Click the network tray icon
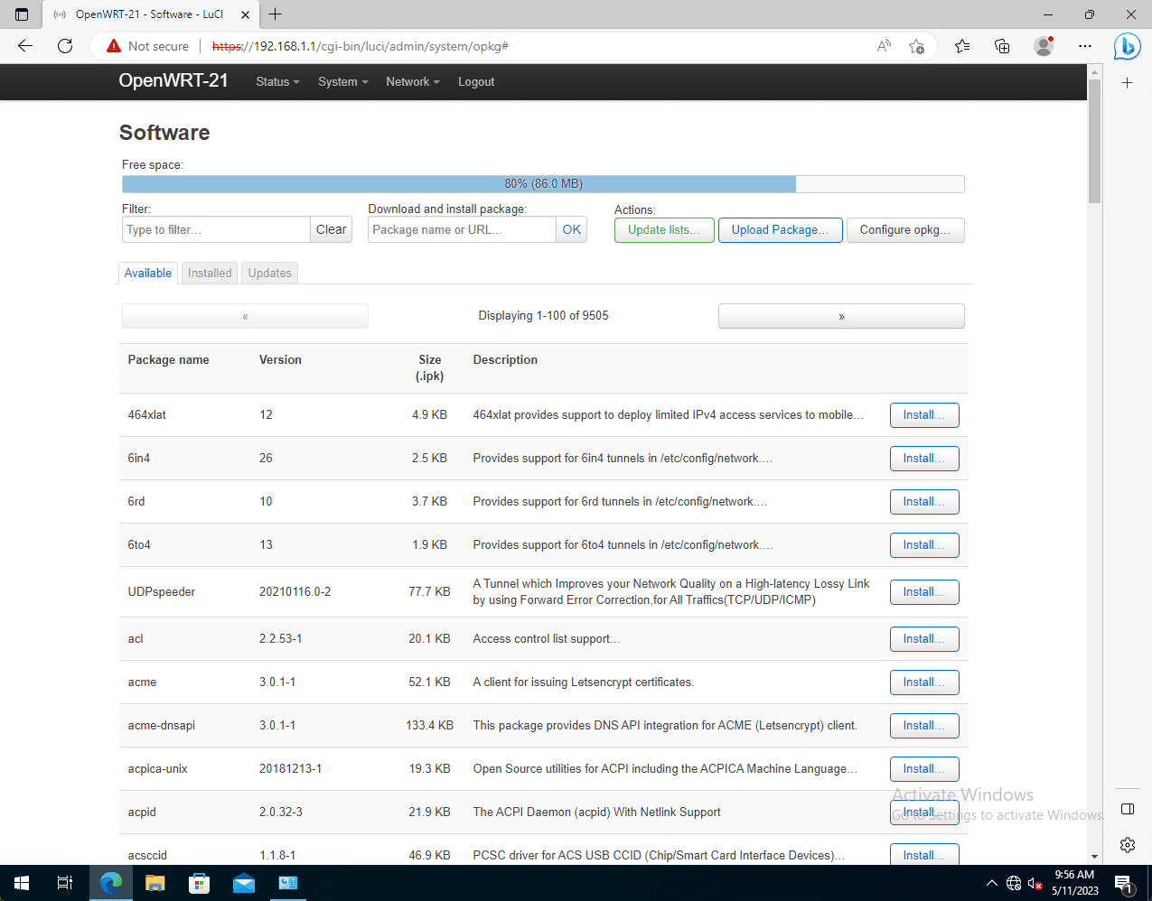 (x=1014, y=883)
